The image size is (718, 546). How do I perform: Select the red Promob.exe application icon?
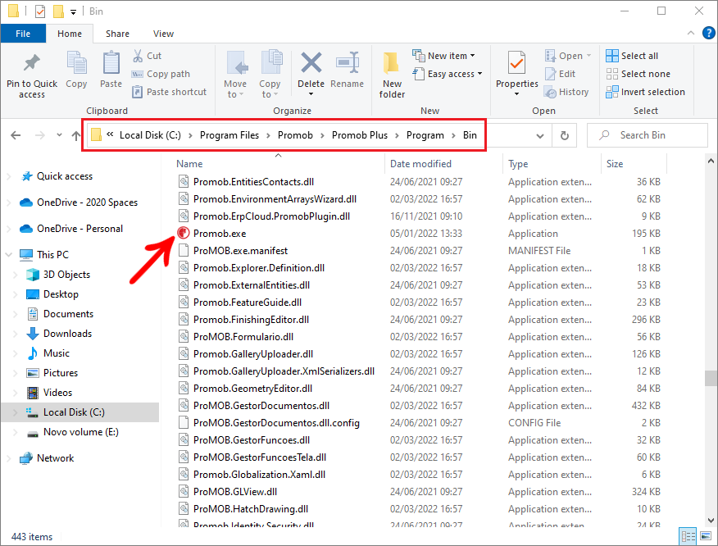pos(183,233)
